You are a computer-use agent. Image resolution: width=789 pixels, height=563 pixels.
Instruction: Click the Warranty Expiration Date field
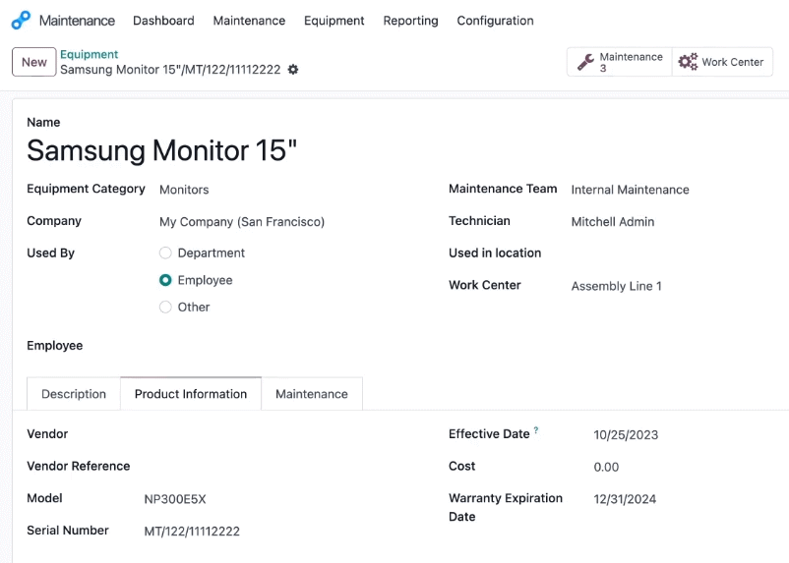tap(687, 499)
